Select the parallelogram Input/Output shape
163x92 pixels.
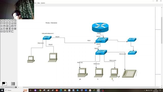pos(4,20)
